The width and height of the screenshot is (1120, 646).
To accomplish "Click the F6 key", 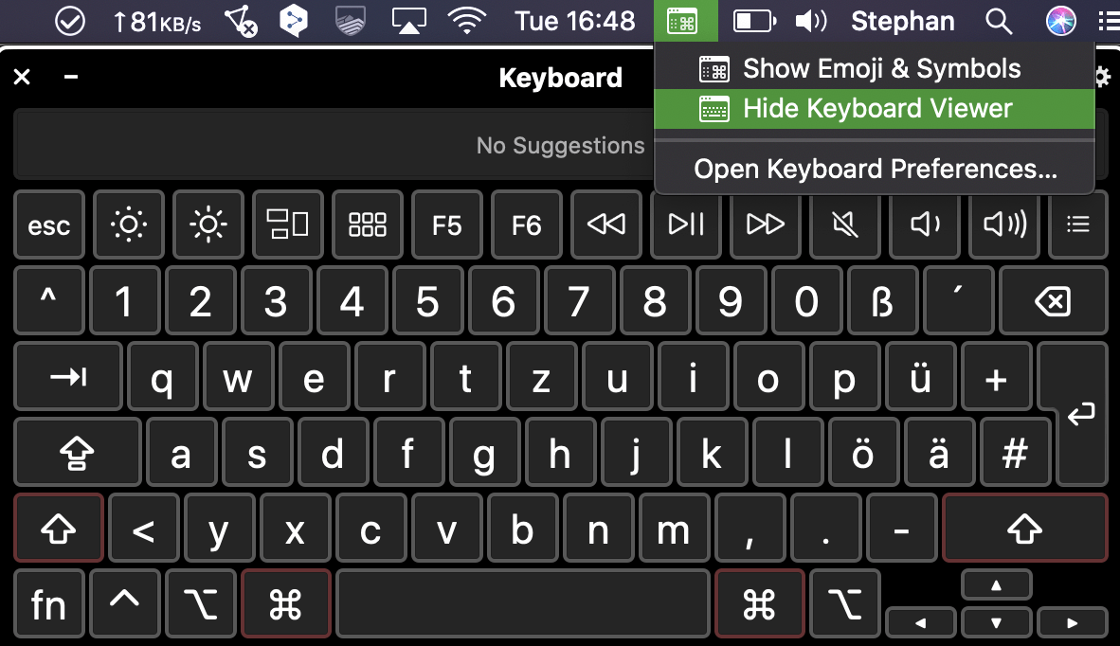I will 527,224.
